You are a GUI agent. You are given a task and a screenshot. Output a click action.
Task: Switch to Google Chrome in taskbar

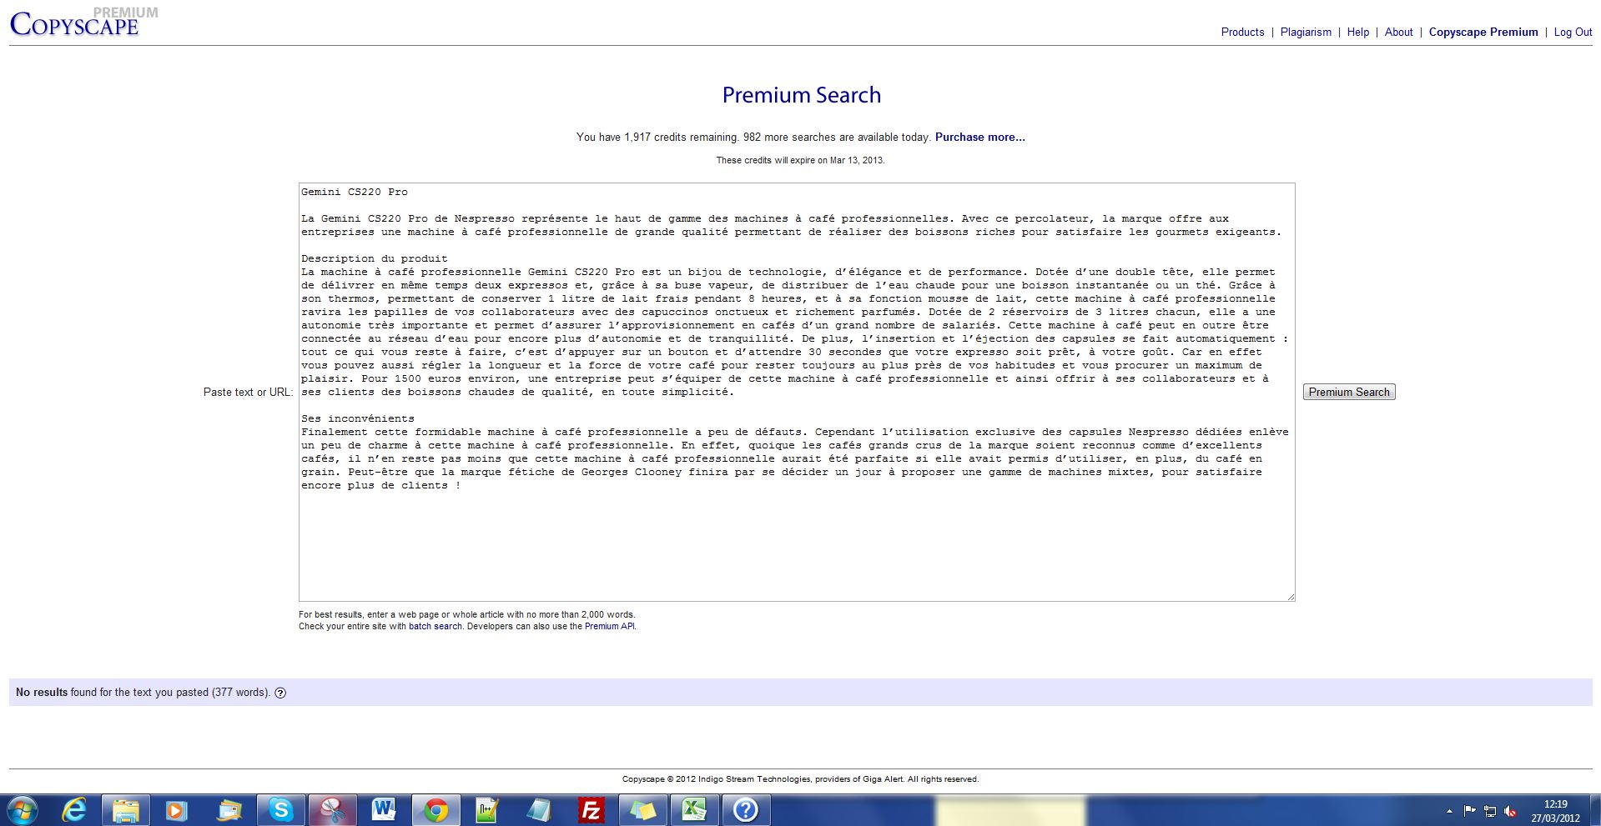(435, 809)
